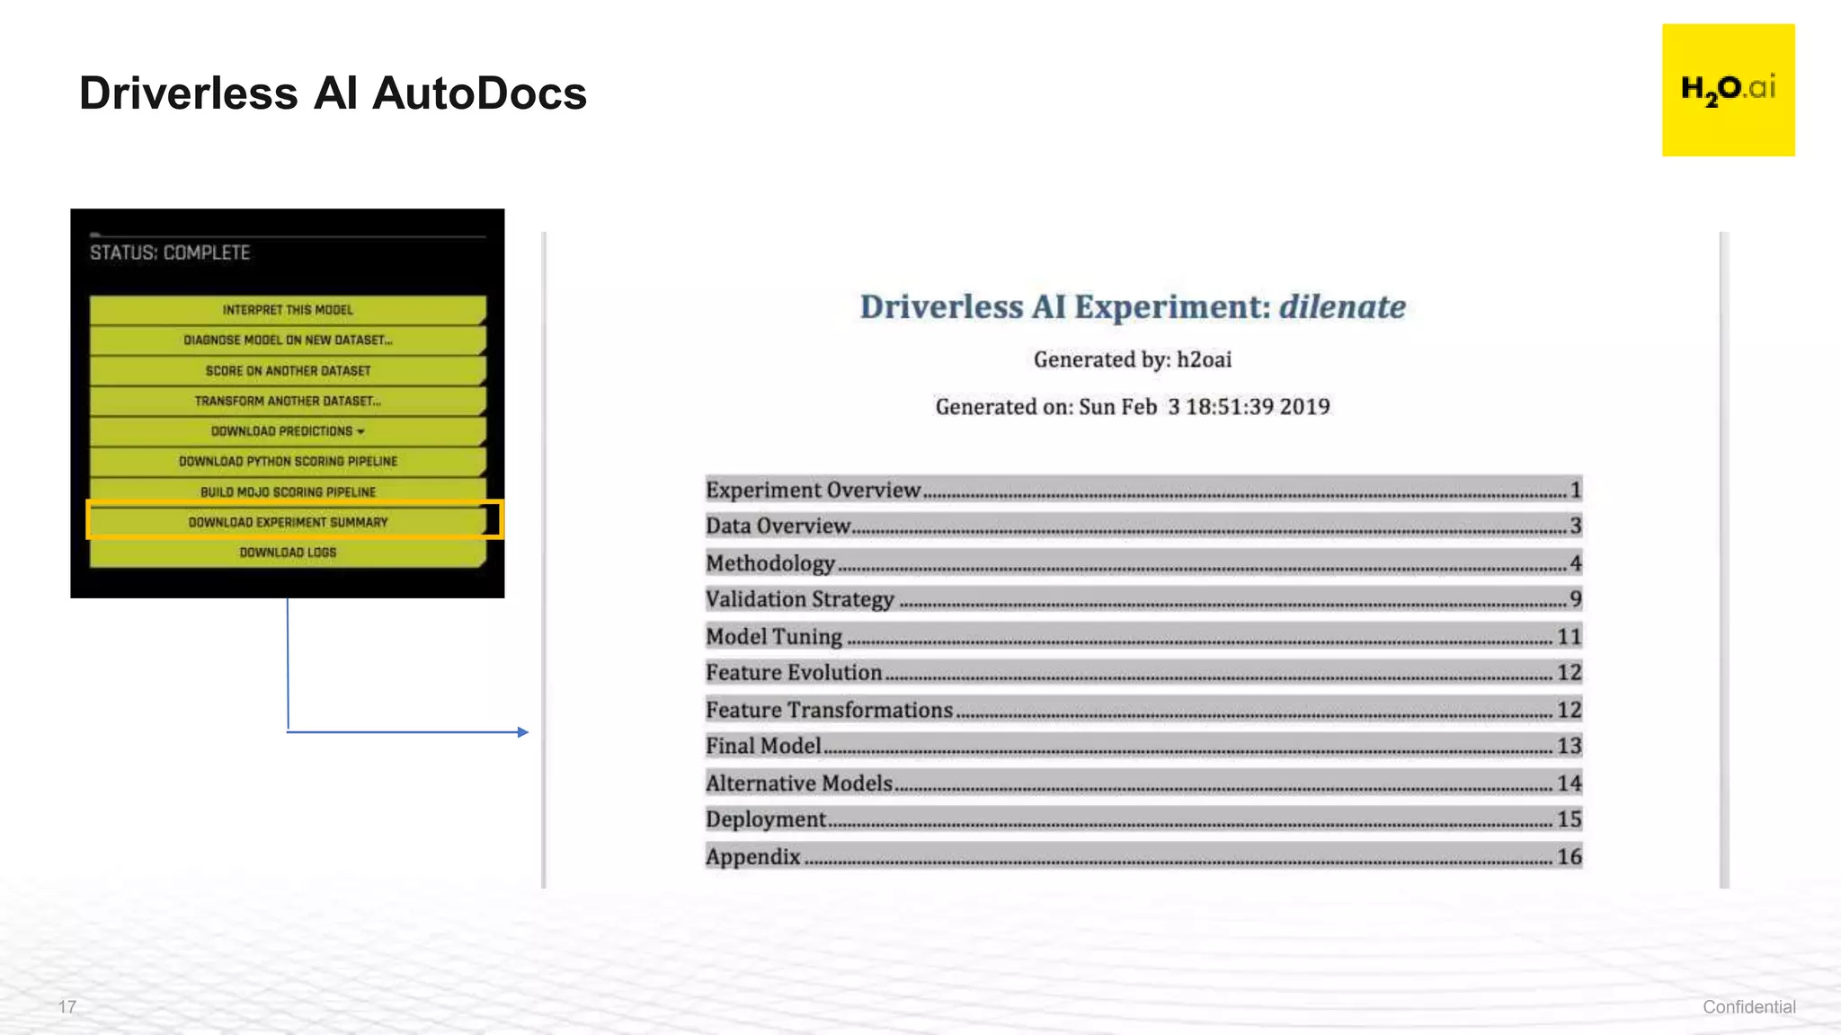Open the Methodology contents entry
Screen dimensions: 1841x1035
1143,563
